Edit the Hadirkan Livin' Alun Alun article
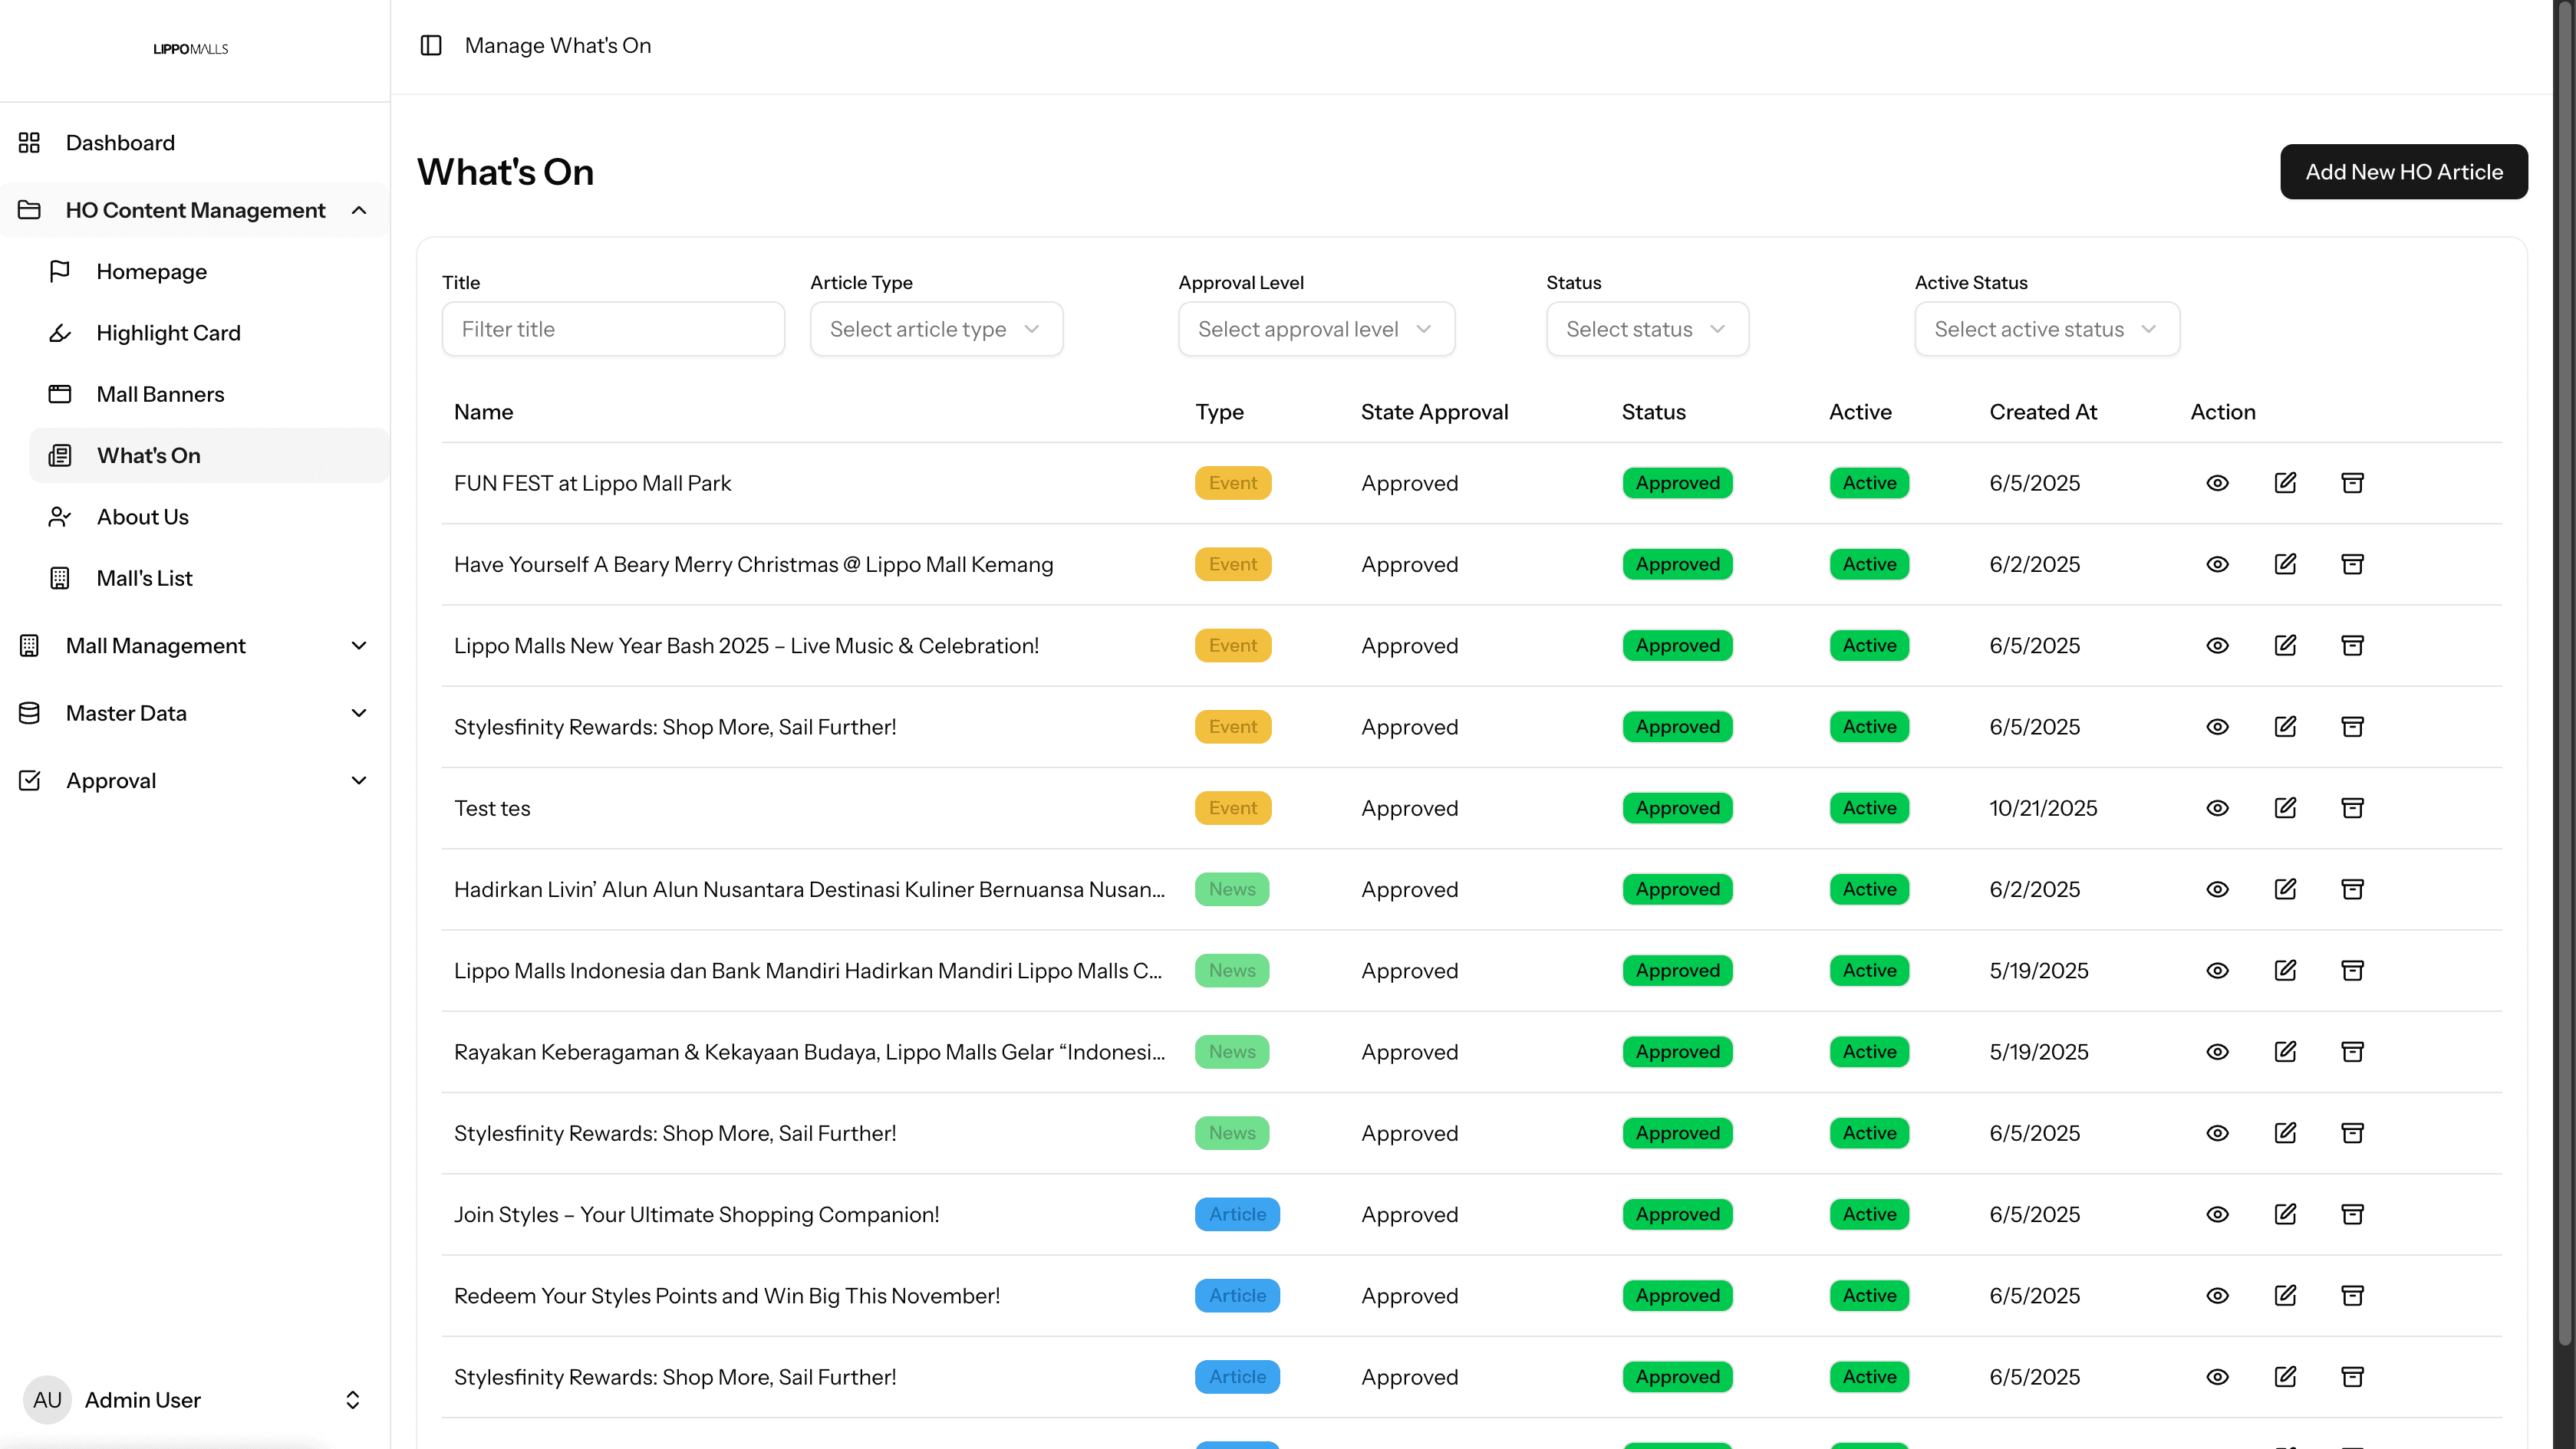The width and height of the screenshot is (2576, 1449). 2285,889
